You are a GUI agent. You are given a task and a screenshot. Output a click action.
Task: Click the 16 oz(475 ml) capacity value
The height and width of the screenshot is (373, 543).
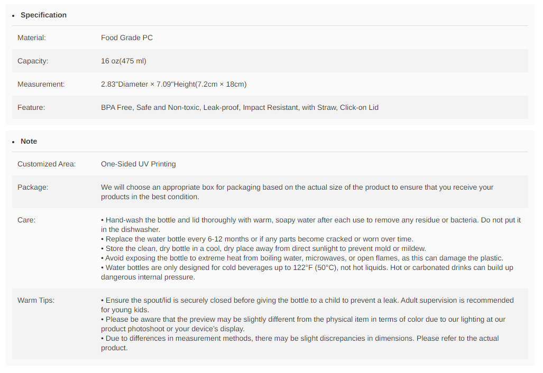tap(124, 61)
